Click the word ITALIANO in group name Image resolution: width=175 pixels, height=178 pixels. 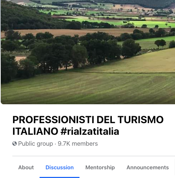click(x=35, y=132)
